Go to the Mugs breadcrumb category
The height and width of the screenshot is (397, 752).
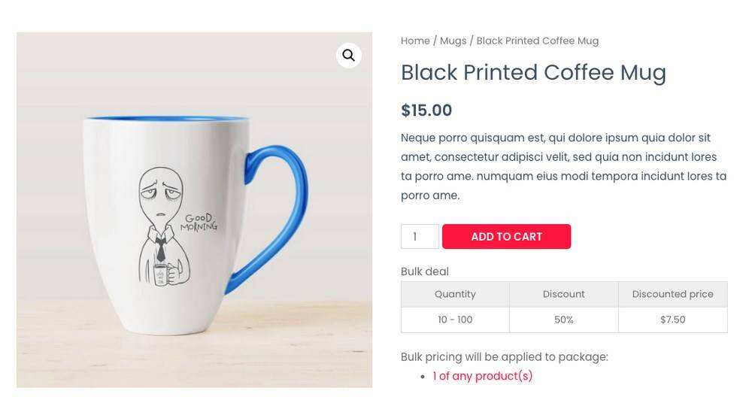coord(453,41)
